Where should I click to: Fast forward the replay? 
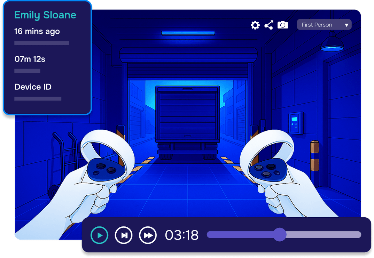(x=148, y=235)
